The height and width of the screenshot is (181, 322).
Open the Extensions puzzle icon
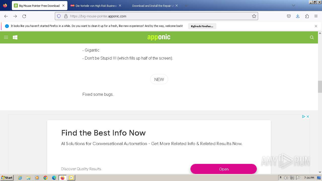(307, 16)
